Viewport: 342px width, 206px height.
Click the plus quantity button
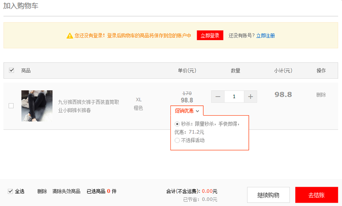coord(251,97)
